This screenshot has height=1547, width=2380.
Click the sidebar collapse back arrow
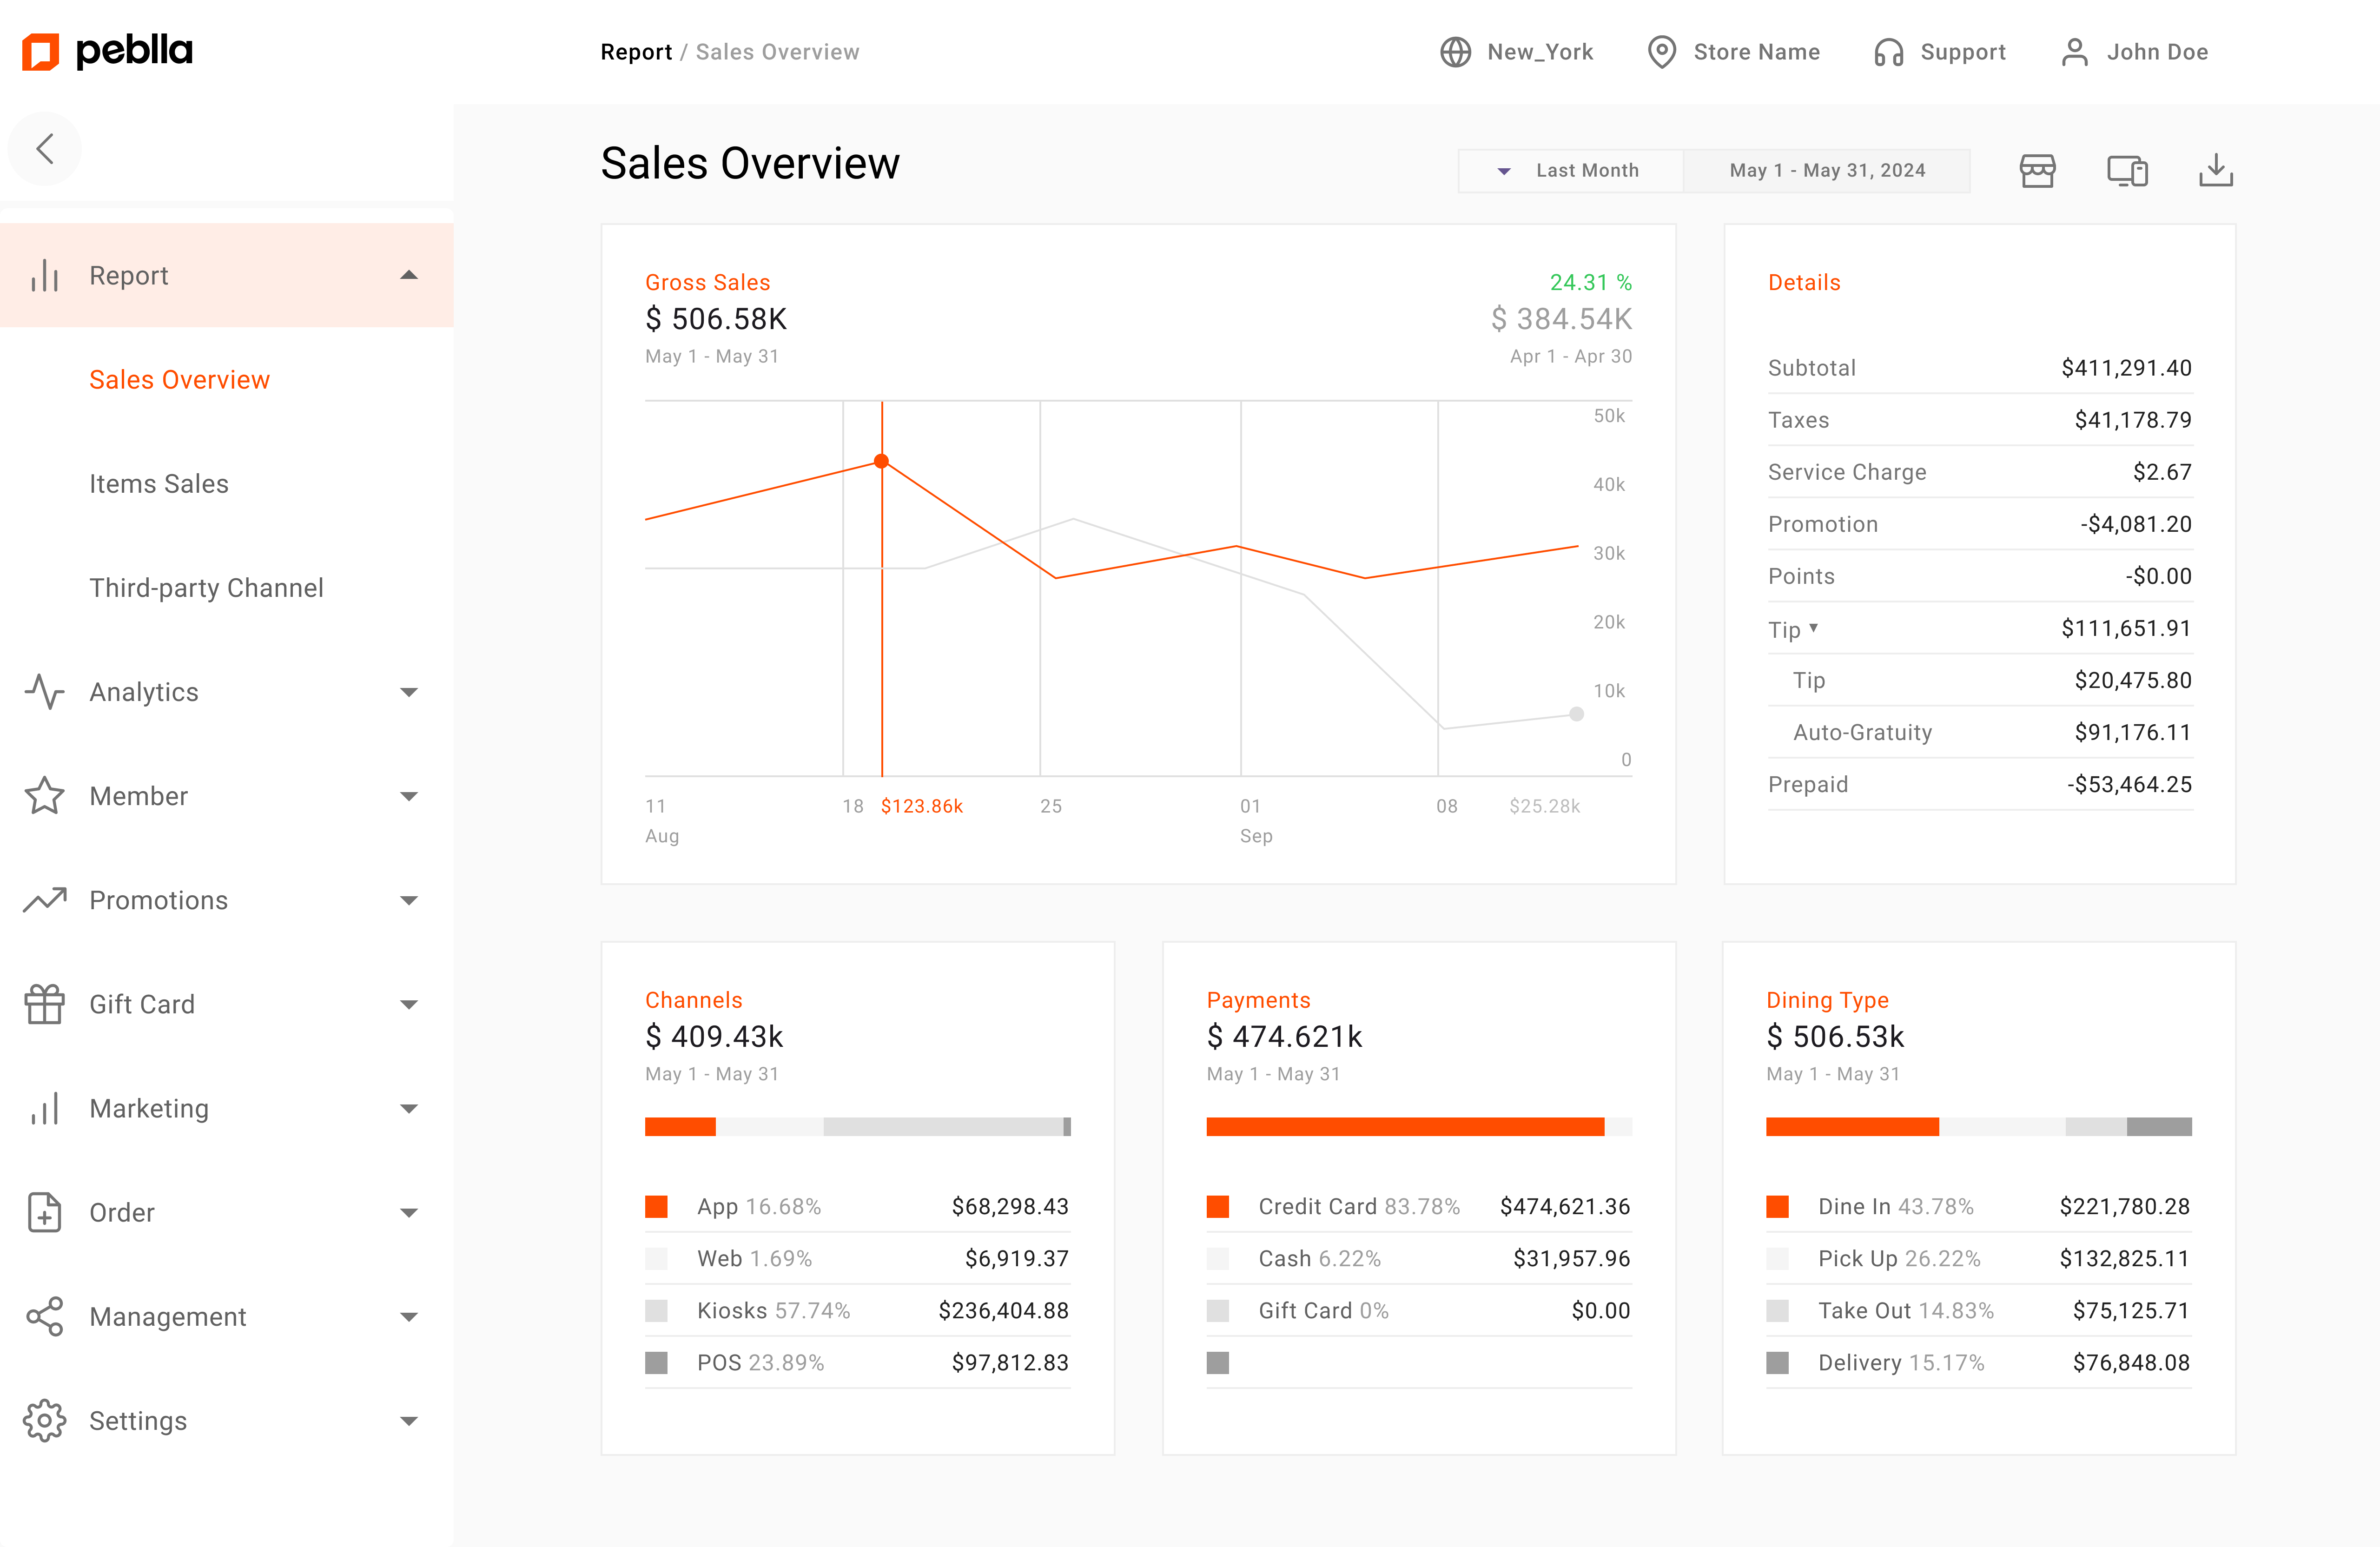45,149
